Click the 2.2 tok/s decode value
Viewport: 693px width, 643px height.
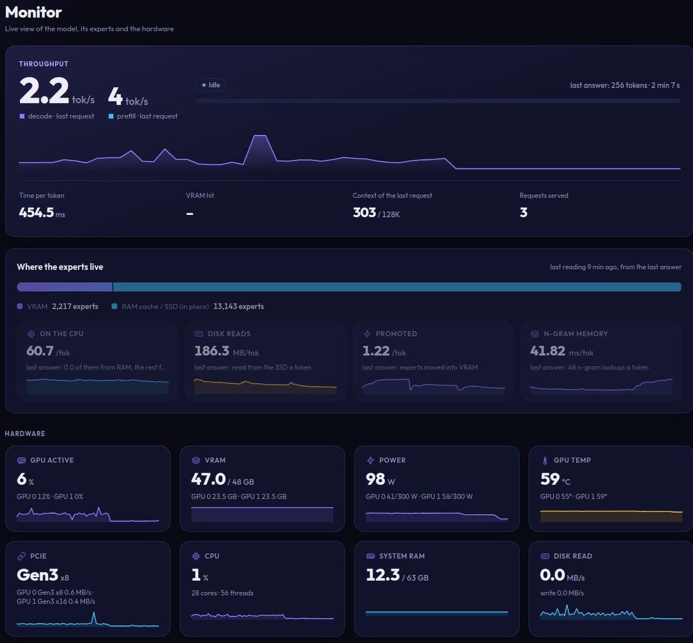(x=57, y=92)
